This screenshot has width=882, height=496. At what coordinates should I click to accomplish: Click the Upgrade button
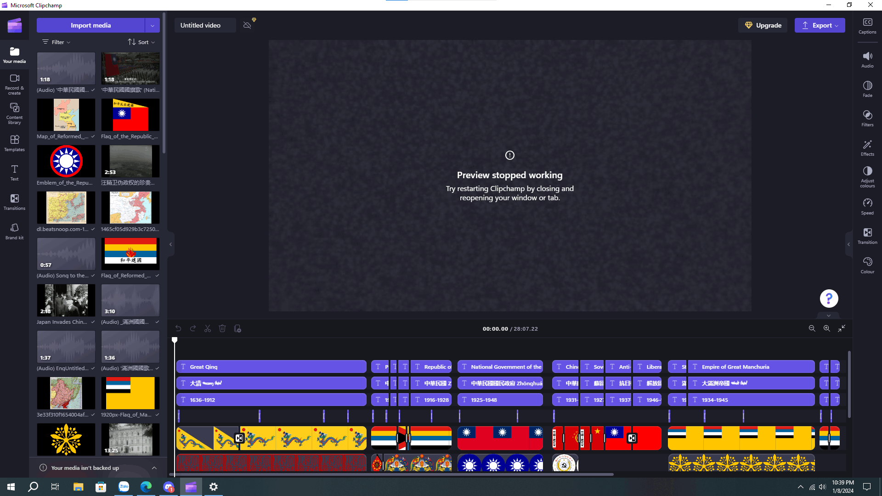pyautogui.click(x=763, y=25)
